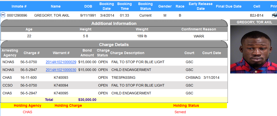Click the Arresting Agency column header

click(10, 53)
